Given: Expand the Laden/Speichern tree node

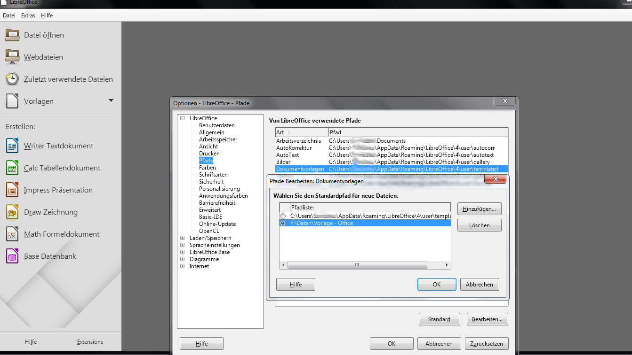Looking at the screenshot, I should [x=183, y=238].
